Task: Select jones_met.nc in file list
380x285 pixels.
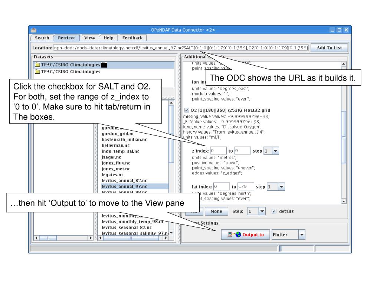Action: click(116, 169)
